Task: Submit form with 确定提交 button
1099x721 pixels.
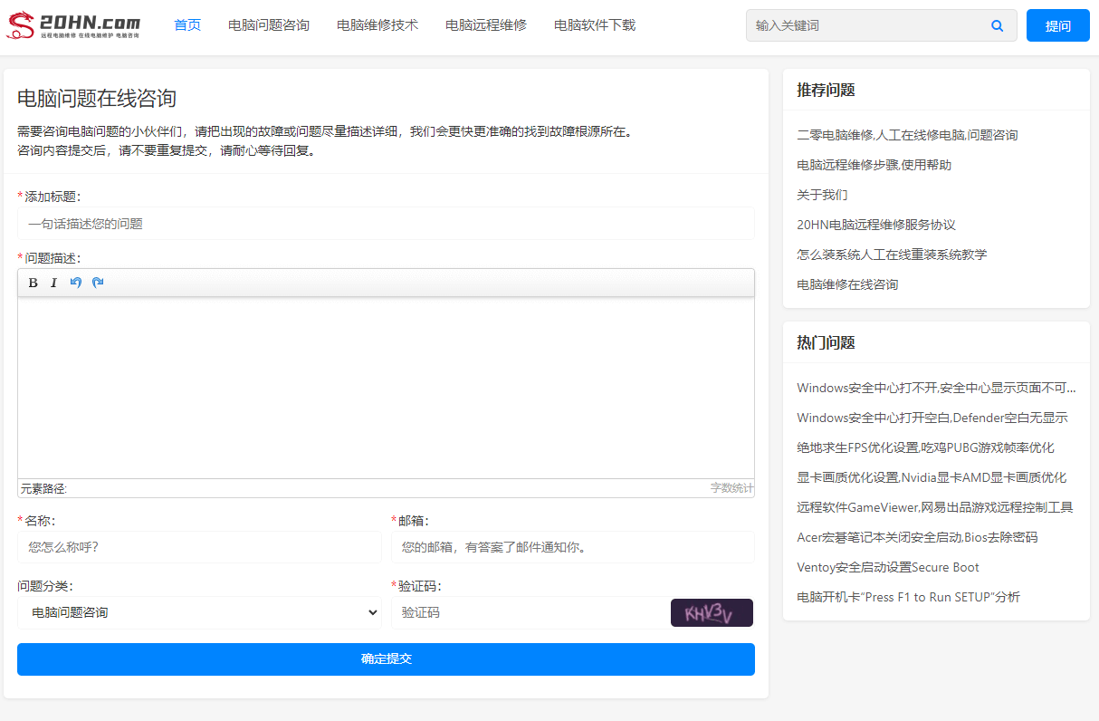Action: click(386, 659)
